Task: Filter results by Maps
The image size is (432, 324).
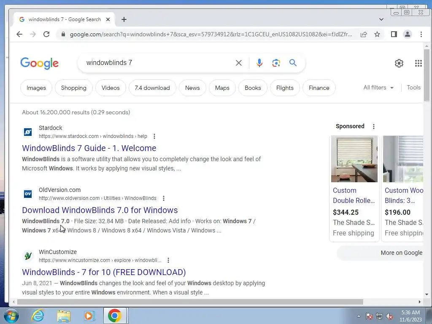Action: coord(222,88)
